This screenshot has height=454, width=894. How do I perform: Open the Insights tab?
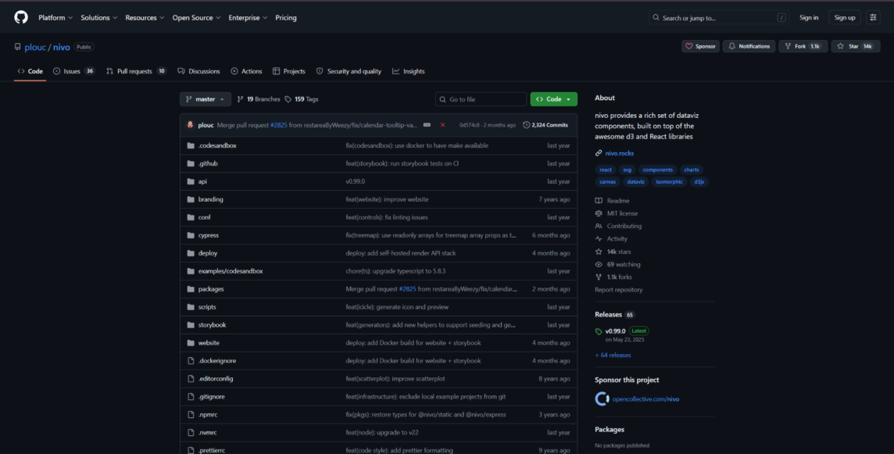pos(408,71)
